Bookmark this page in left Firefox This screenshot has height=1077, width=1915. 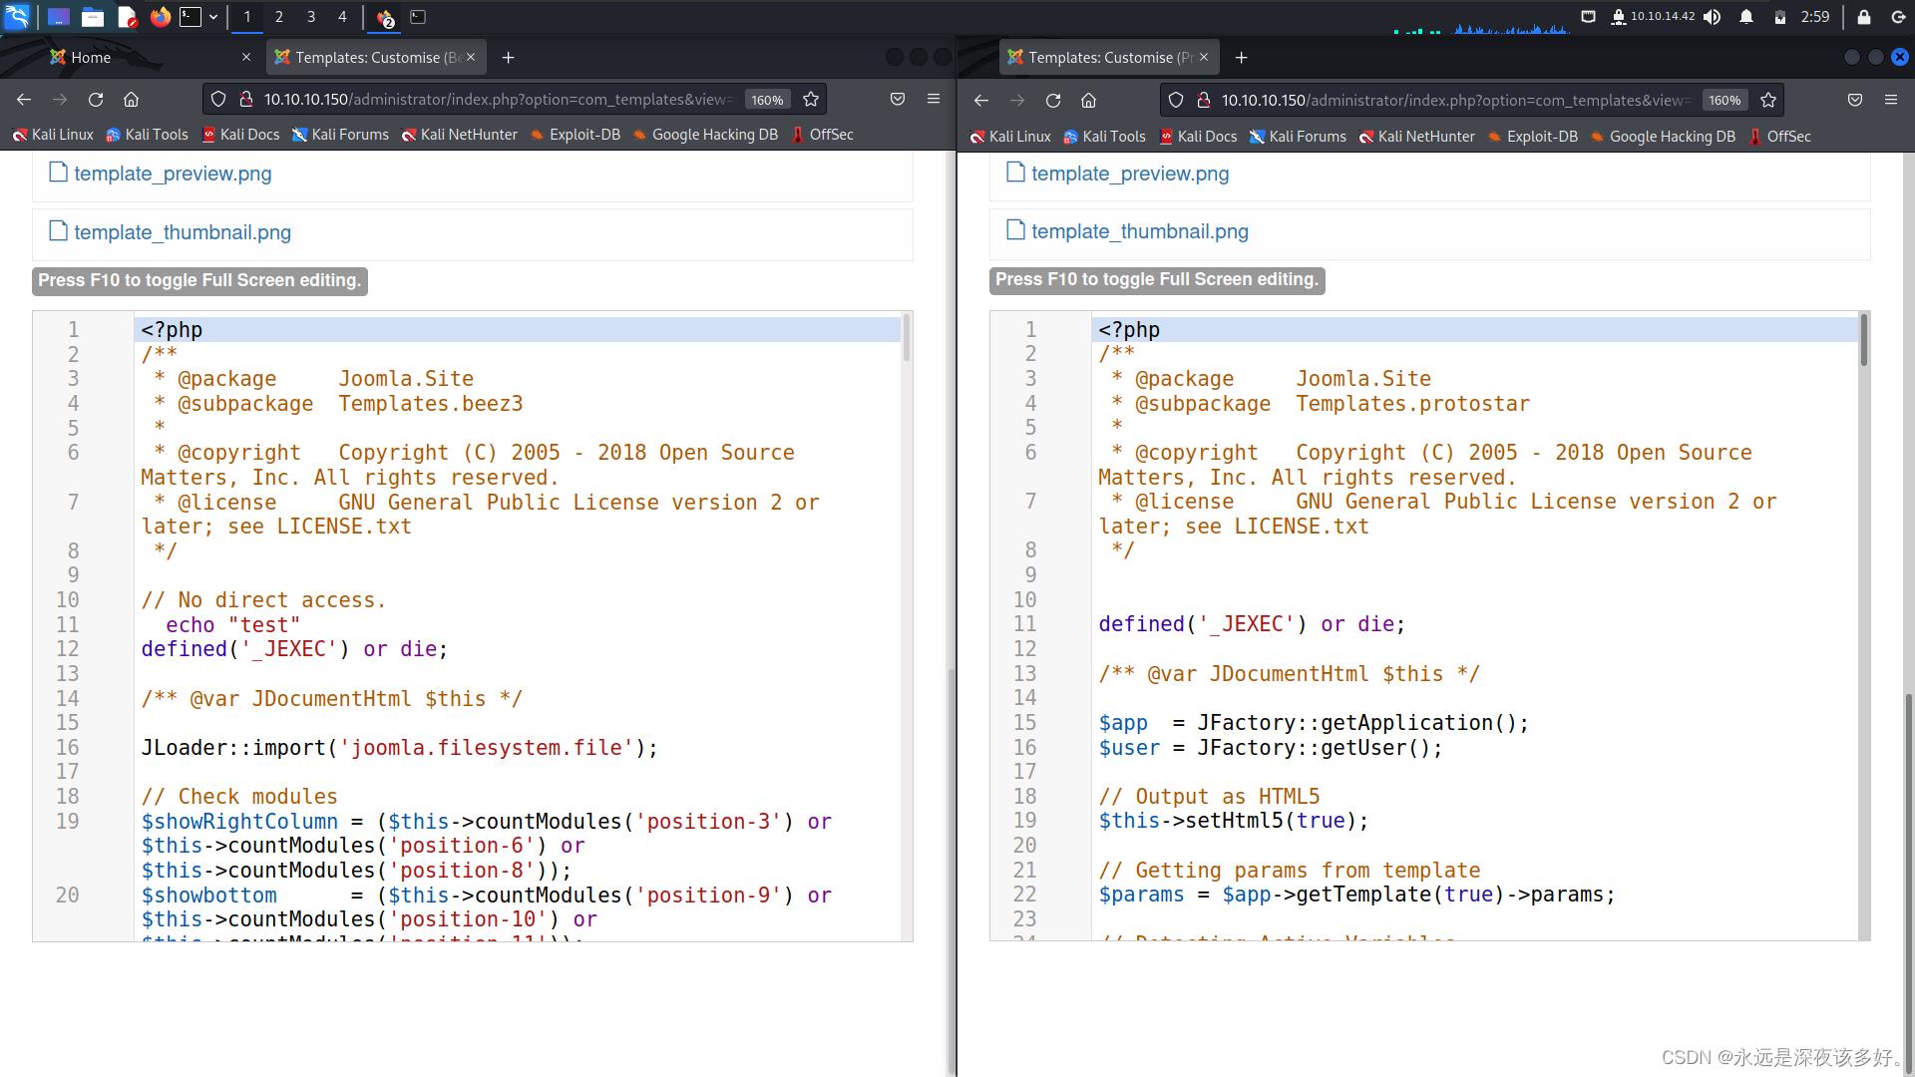click(x=811, y=100)
